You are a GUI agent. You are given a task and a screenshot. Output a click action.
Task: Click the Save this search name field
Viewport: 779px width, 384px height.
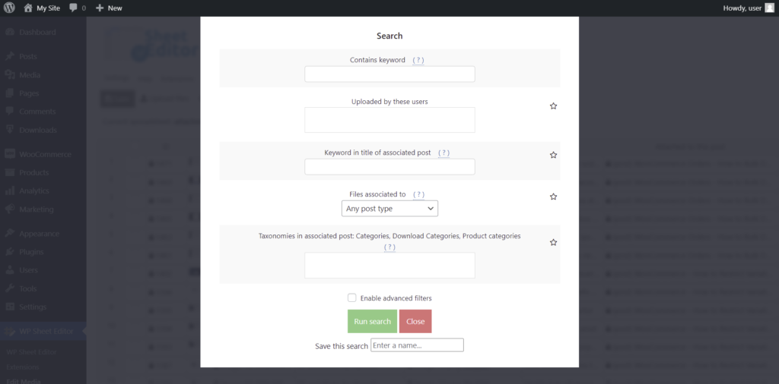point(417,345)
